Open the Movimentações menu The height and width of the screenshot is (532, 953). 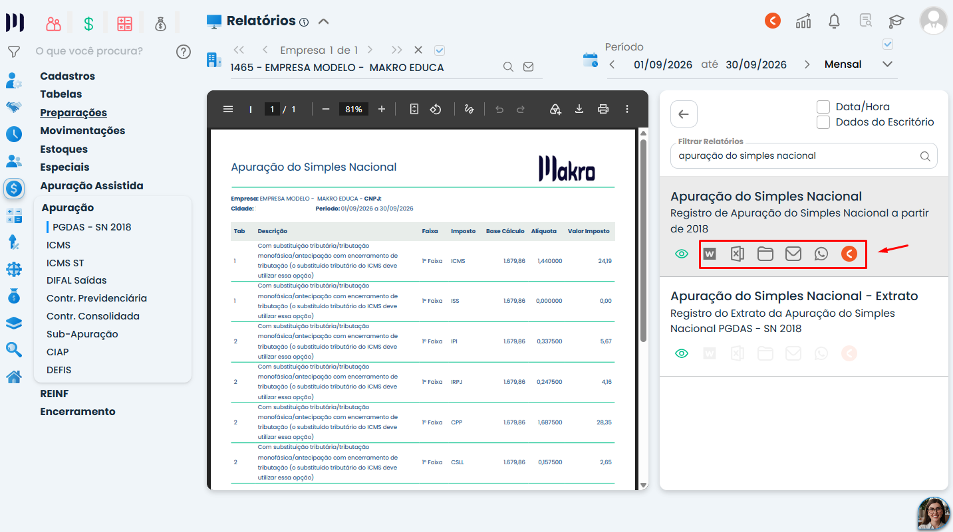[x=82, y=131]
